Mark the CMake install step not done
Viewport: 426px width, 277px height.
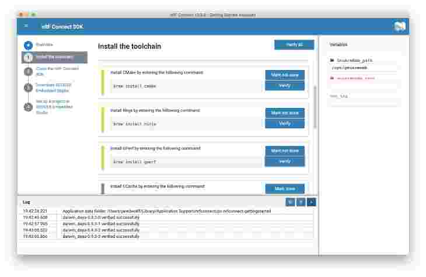click(x=285, y=75)
